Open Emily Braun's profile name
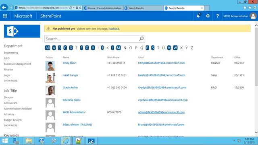This screenshot has width=258, height=145. coord(70,63)
